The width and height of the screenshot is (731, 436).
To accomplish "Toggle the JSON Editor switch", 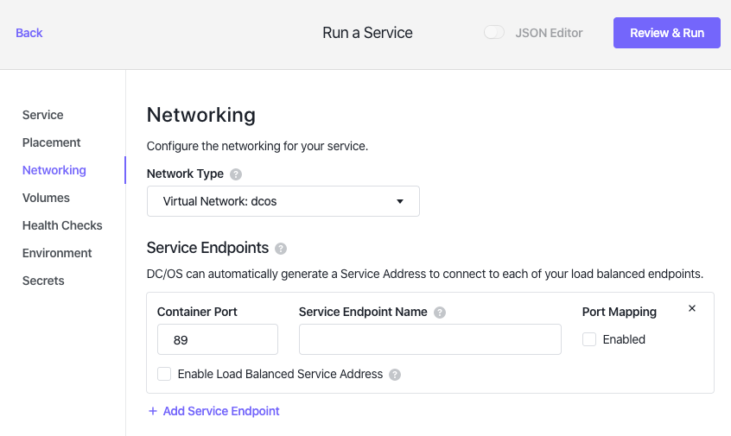I will click(494, 33).
